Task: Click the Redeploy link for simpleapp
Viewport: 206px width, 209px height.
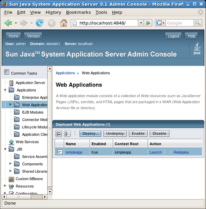Action: (x=181, y=152)
